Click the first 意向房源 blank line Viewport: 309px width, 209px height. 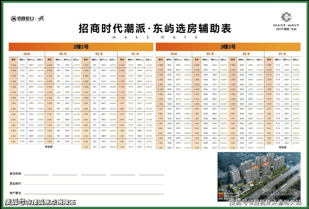[x=36, y=174]
